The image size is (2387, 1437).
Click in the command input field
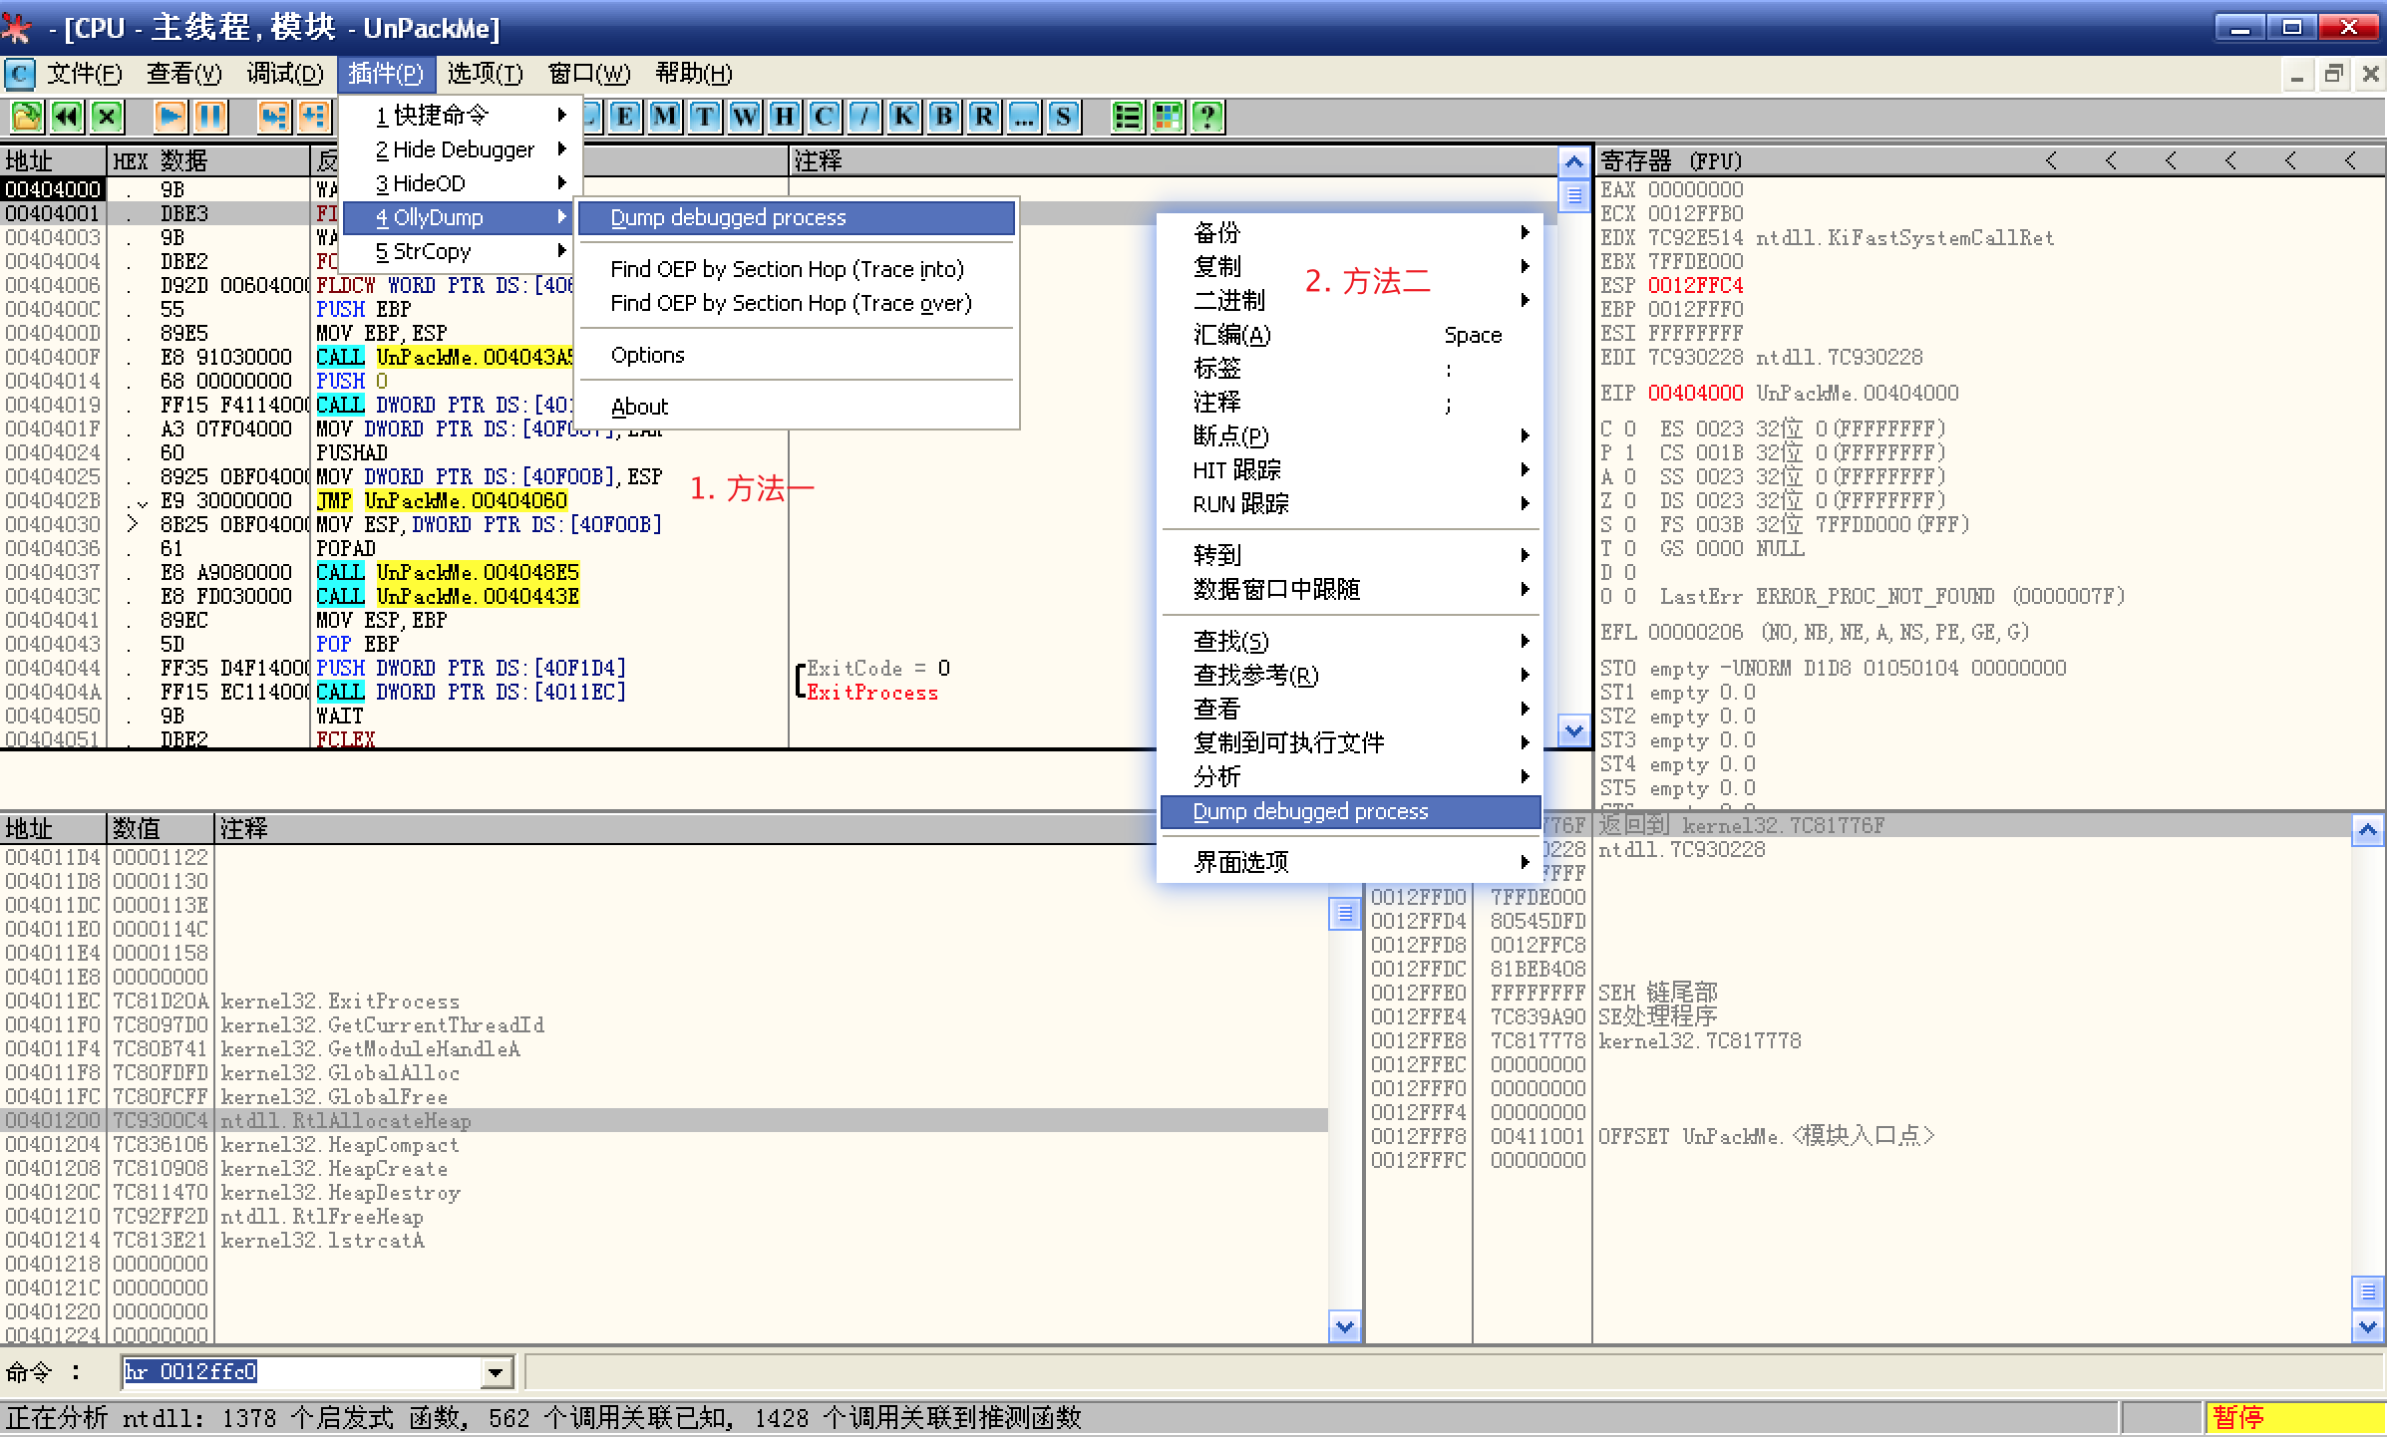click(x=299, y=1373)
